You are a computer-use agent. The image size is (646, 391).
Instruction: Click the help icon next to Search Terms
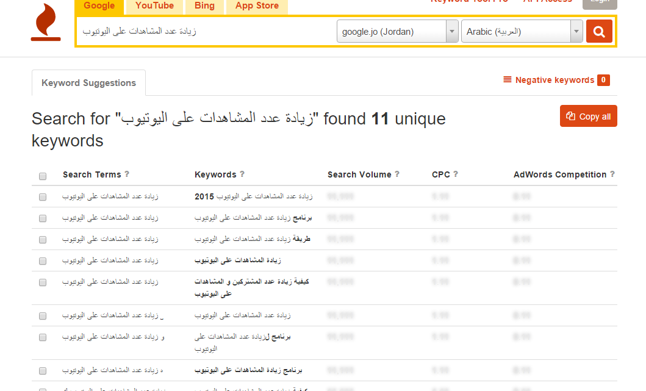click(x=127, y=174)
